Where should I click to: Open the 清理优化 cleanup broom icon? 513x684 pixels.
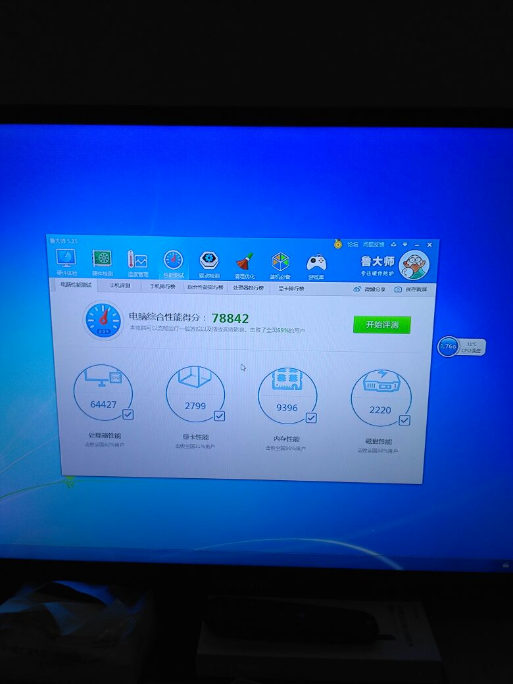pos(245,265)
